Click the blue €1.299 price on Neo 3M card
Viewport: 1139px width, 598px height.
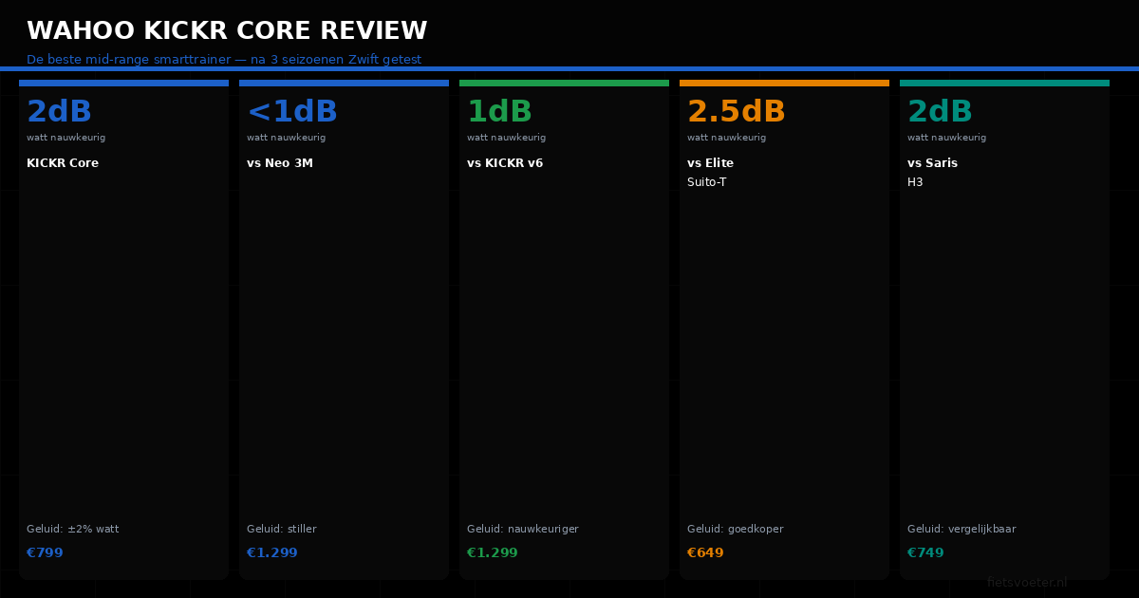tap(272, 552)
